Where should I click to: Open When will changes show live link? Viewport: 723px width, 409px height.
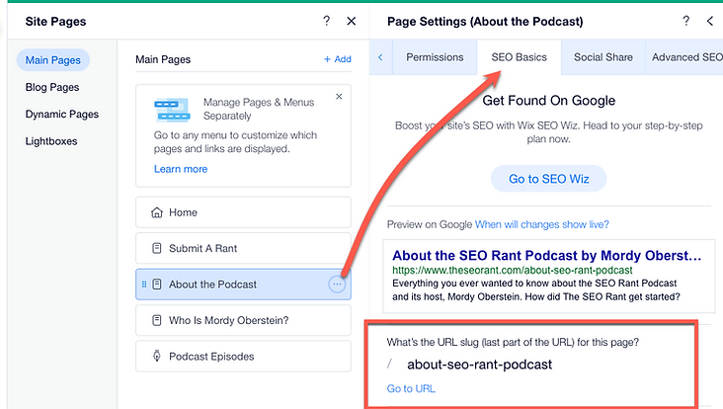[542, 224]
